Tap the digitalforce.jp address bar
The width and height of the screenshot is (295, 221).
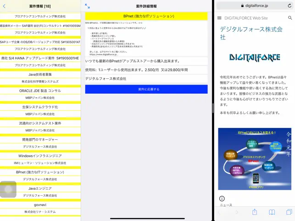[255, 6]
